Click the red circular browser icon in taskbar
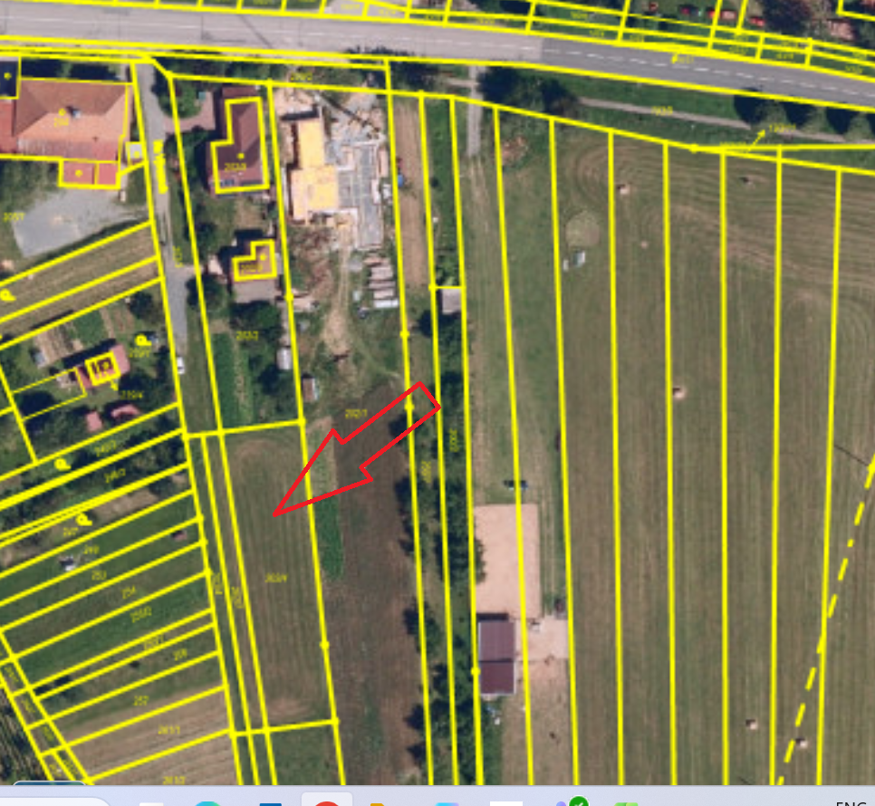Viewport: 875px width, 806px height. click(326, 801)
